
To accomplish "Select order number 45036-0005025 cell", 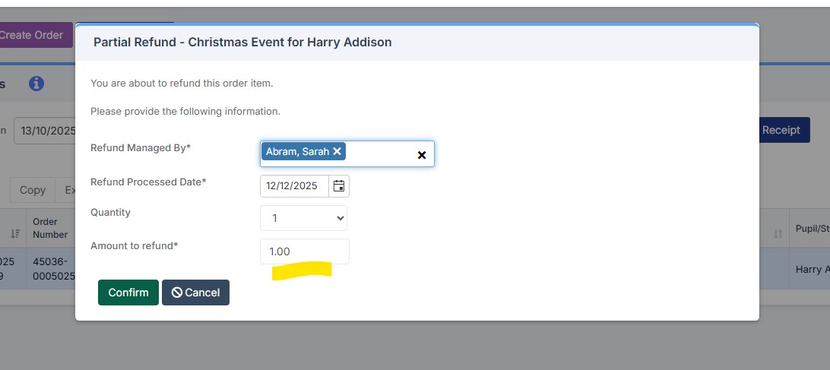I will point(53,268).
